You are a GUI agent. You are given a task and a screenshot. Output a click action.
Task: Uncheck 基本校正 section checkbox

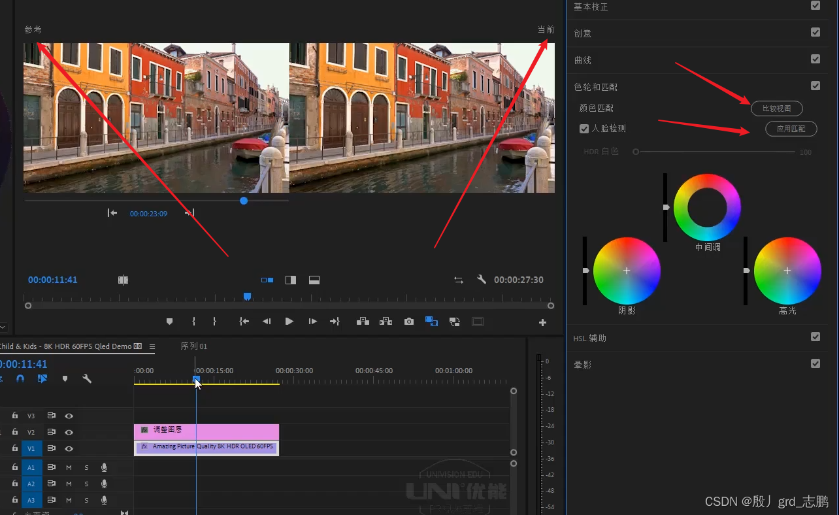point(815,5)
